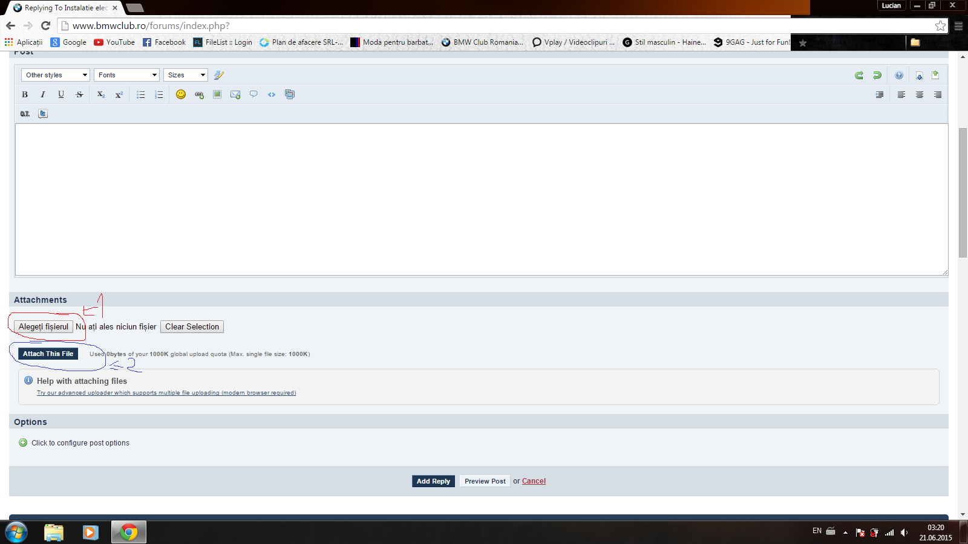The height and width of the screenshot is (544, 968).
Task: Insert a quote with the speech bubble icon
Action: pos(253,94)
